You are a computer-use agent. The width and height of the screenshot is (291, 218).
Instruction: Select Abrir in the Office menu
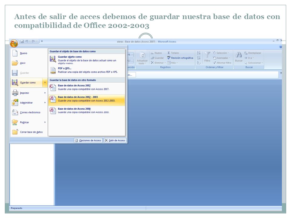[x=29, y=63]
